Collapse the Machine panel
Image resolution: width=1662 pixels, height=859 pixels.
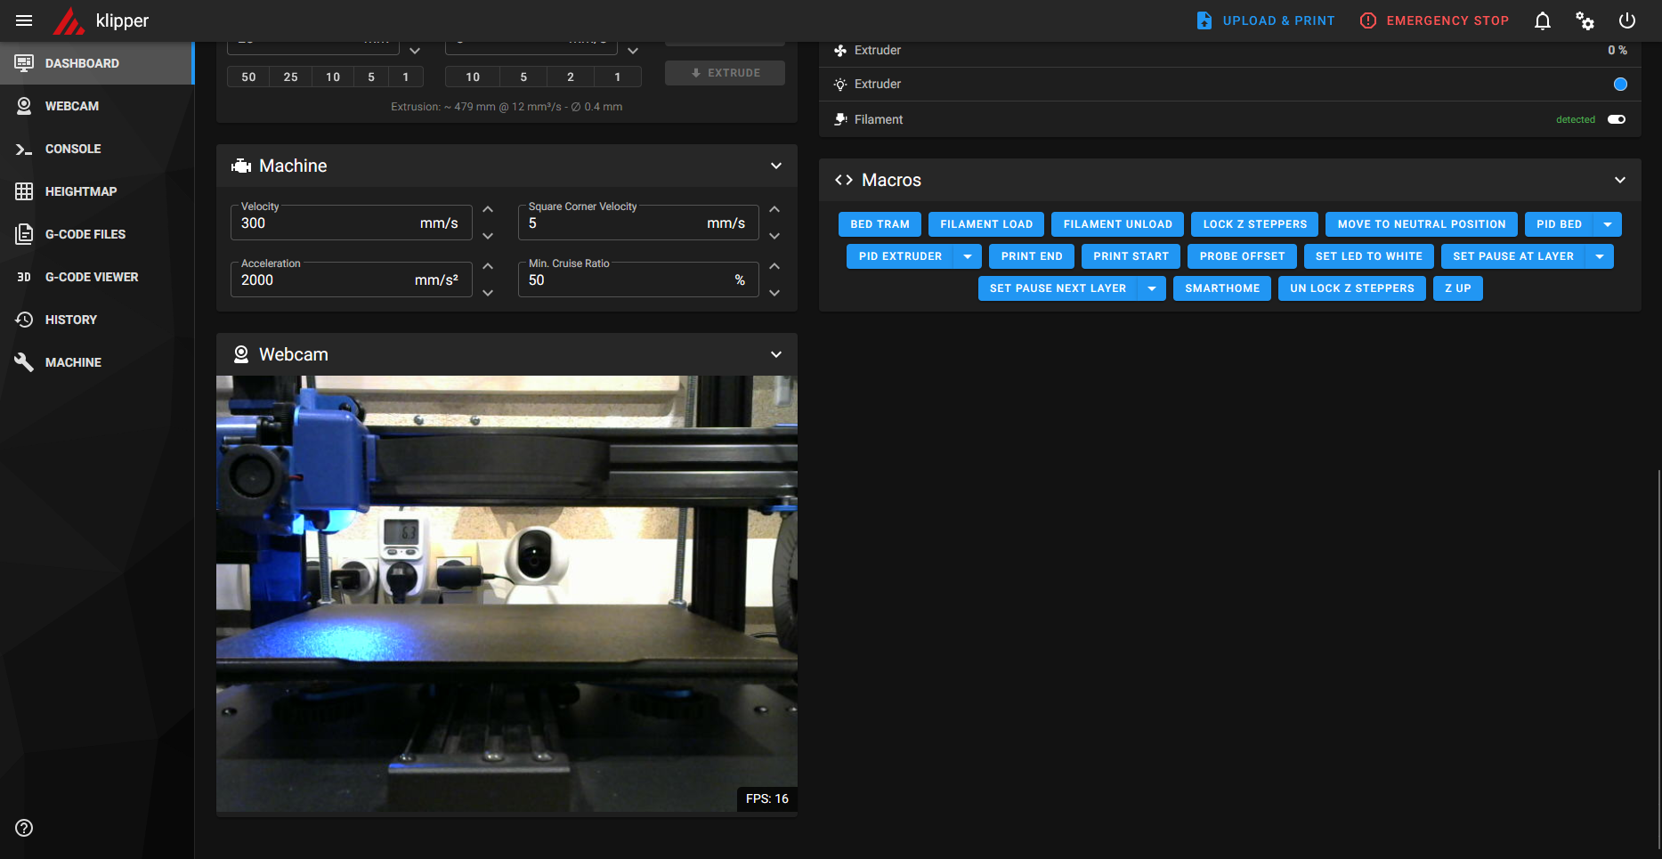(775, 166)
